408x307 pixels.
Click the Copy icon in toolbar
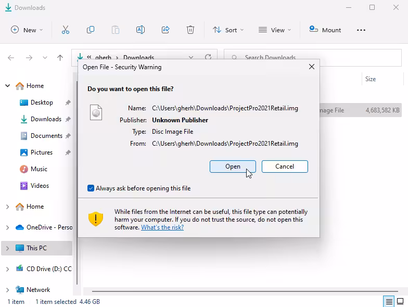91,30
